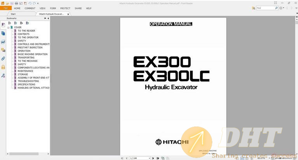Image resolution: width=298 pixels, height=160 pixels.
Task: Open the Security lock sidebar icon
Action: pyautogui.click(x=3, y=67)
